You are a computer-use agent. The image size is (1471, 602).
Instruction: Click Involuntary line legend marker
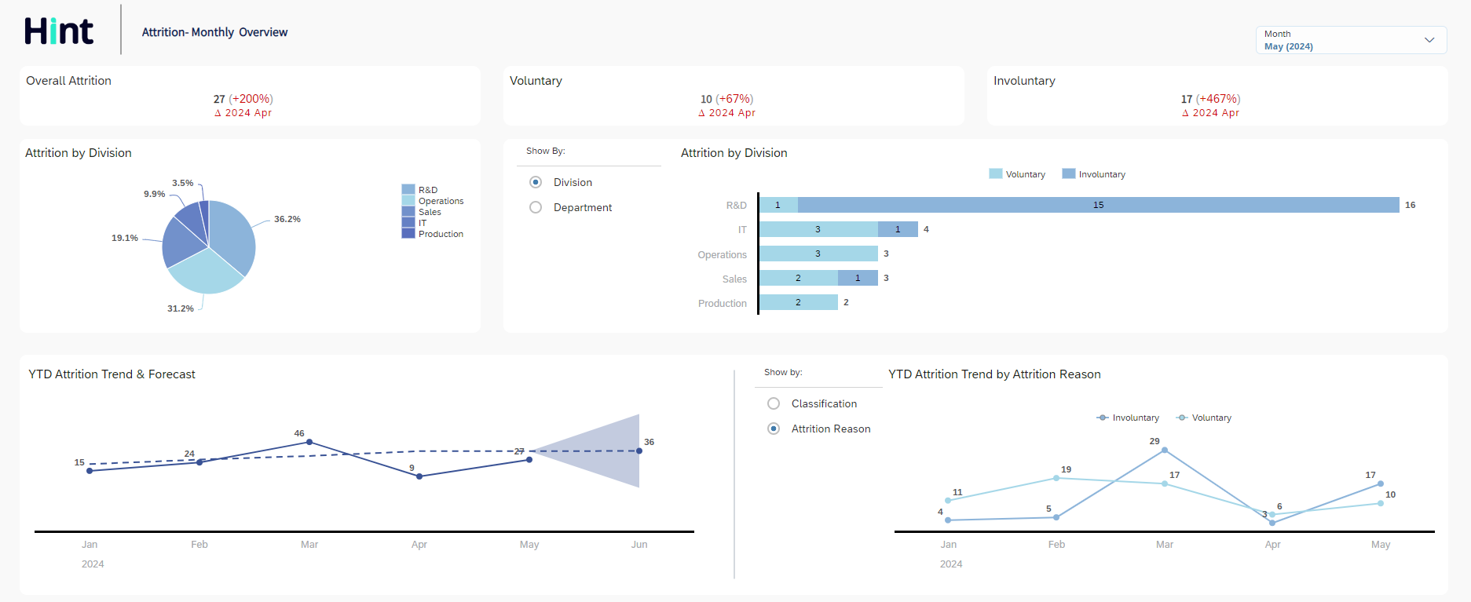click(1103, 418)
